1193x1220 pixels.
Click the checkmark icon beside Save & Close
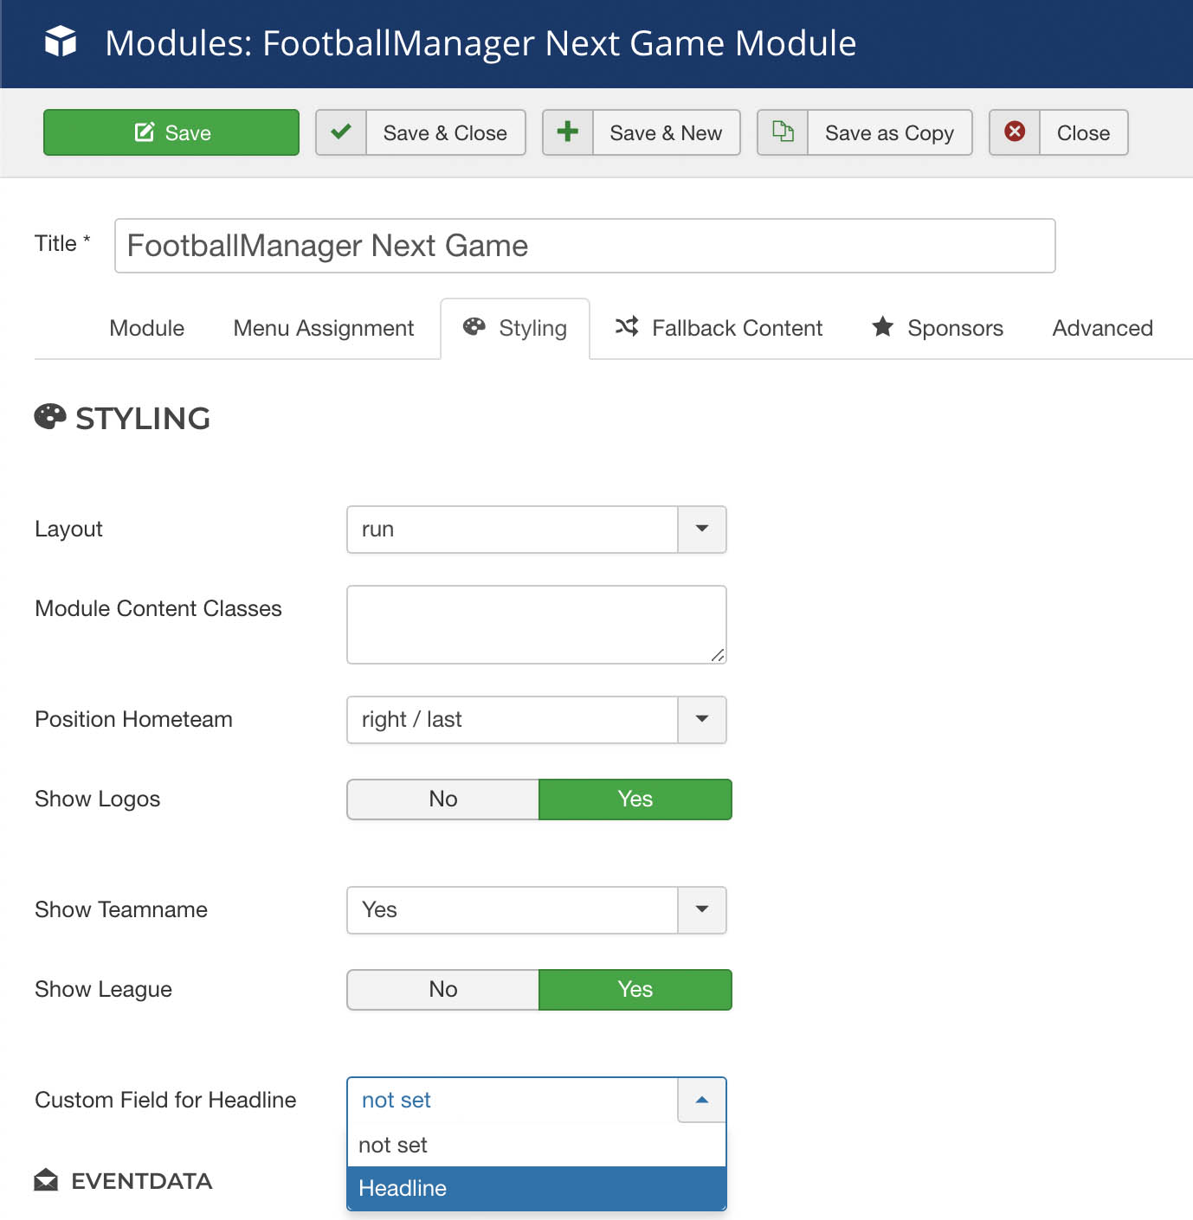(341, 132)
